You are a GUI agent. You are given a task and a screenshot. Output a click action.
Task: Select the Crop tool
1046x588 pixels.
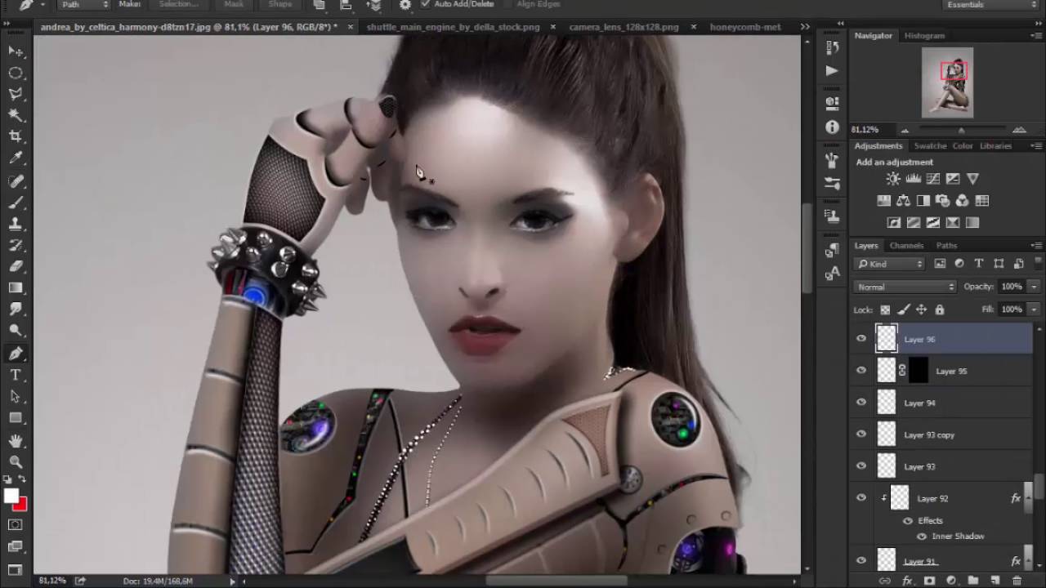pos(16,136)
